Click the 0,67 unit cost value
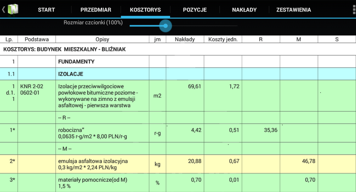 234,161
